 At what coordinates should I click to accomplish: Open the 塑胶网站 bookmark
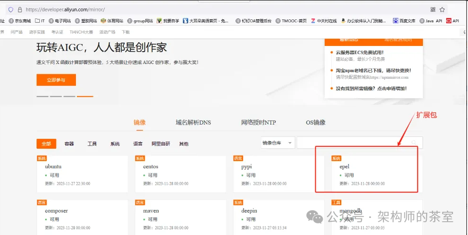pos(86,21)
